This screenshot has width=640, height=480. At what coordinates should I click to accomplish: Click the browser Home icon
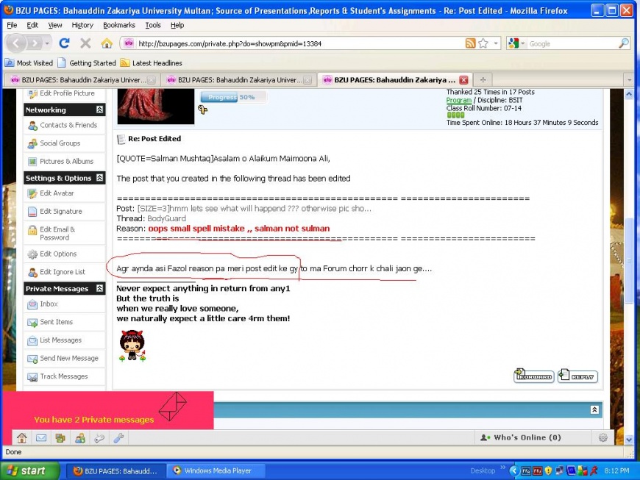click(x=107, y=43)
